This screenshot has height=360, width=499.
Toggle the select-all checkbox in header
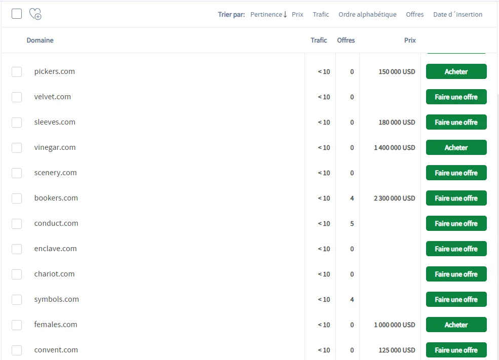17,14
